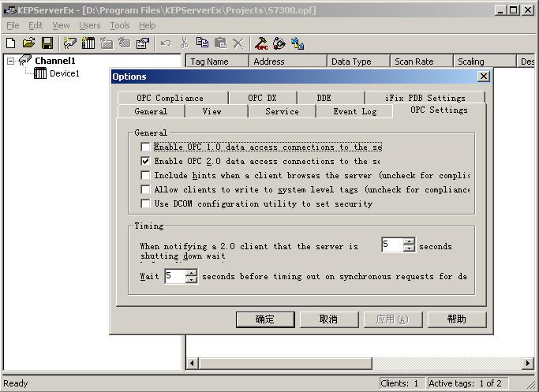
Task: Switch to the General tab
Action: click(151, 111)
